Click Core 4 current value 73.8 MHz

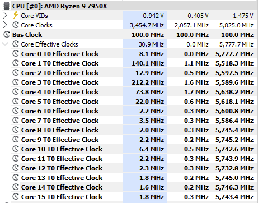point(150,92)
